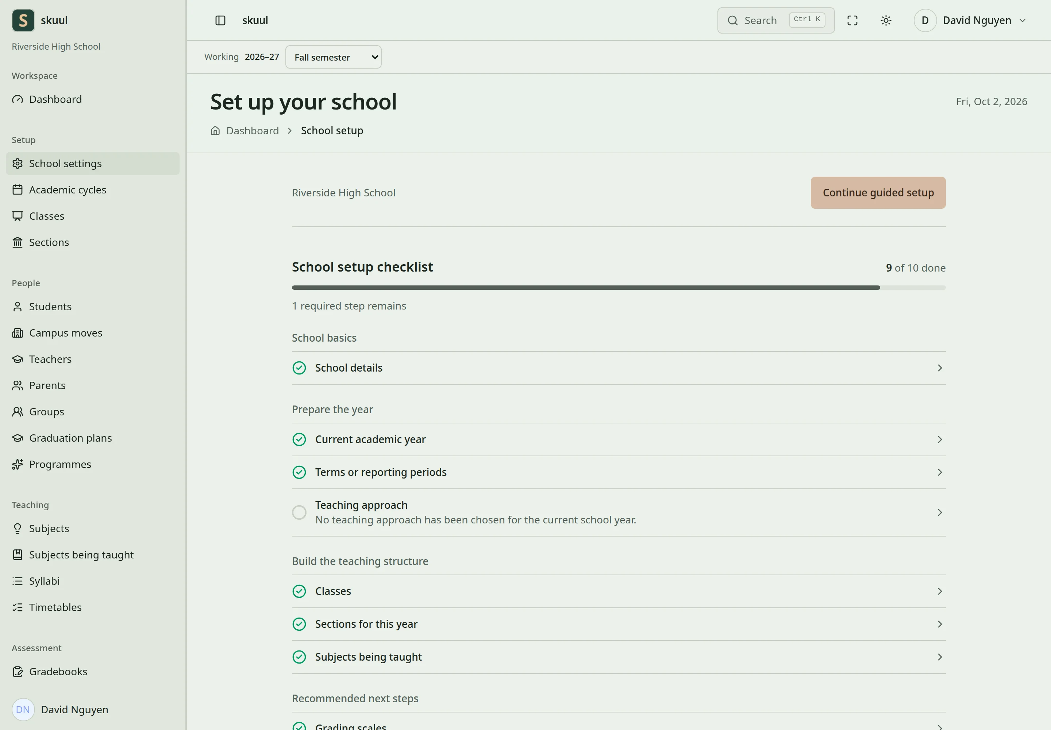
Task: Click the Search input field
Action: click(x=776, y=20)
